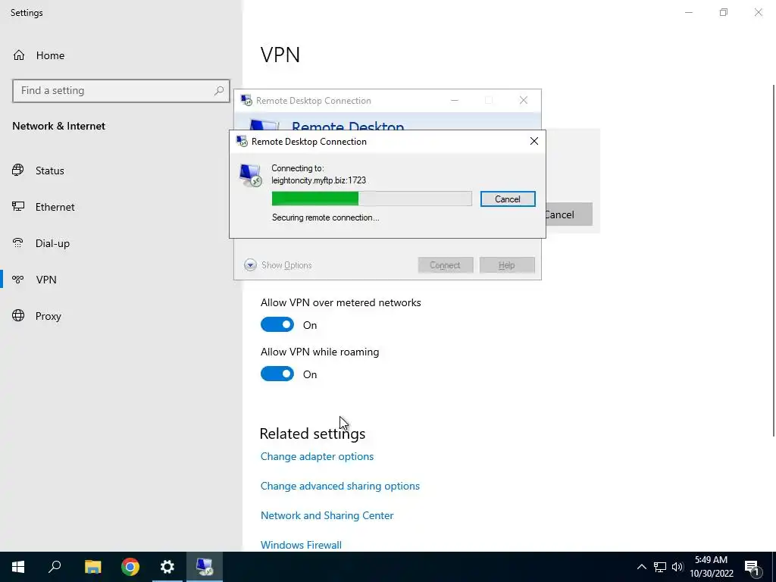Click the taskbar clock and date
Viewport: 776px width, 582px height.
[711, 567]
